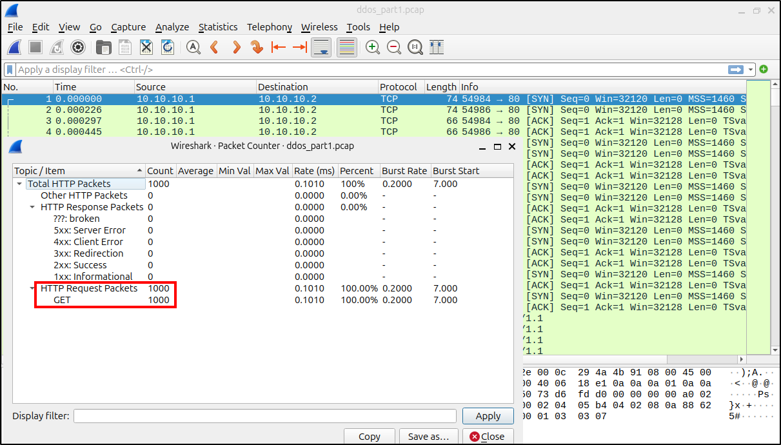Collapse the HTTP Response Packets node
The height and width of the screenshot is (445, 781).
pyautogui.click(x=32, y=208)
